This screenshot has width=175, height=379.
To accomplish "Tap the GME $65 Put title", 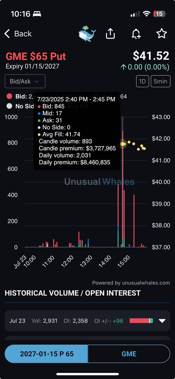I will [x=36, y=56].
